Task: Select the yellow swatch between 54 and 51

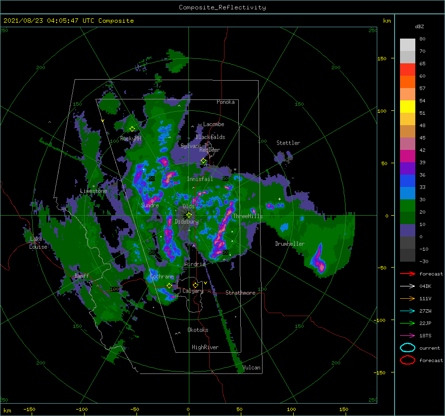Action: point(407,107)
